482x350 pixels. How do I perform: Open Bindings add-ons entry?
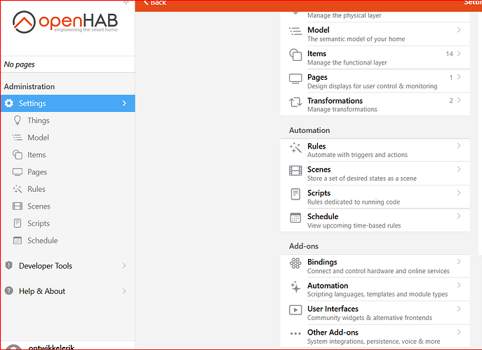coord(375,266)
